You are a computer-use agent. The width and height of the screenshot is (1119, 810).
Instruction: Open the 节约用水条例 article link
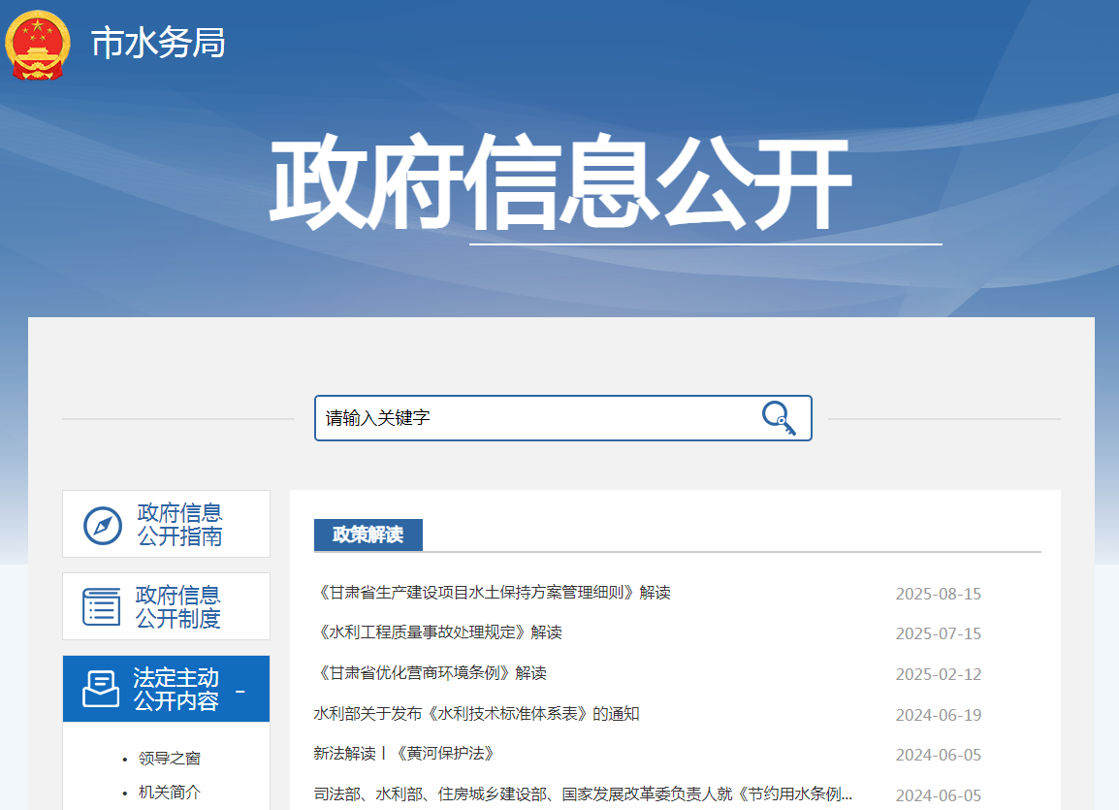click(x=583, y=794)
